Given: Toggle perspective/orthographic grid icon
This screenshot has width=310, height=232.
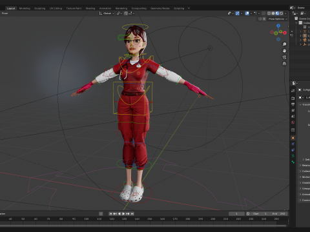Looking at the screenshot, I should [x=284, y=64].
